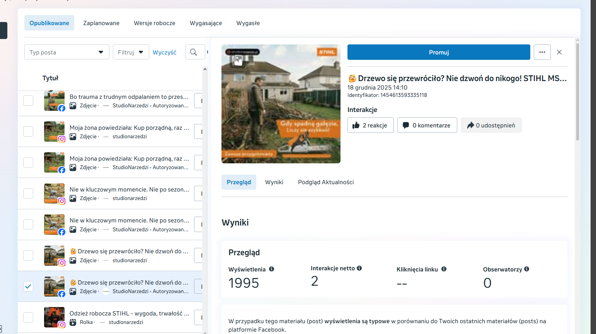Click the info icon beside Obserwatorzy
The height and width of the screenshot is (334, 596).
(526, 269)
